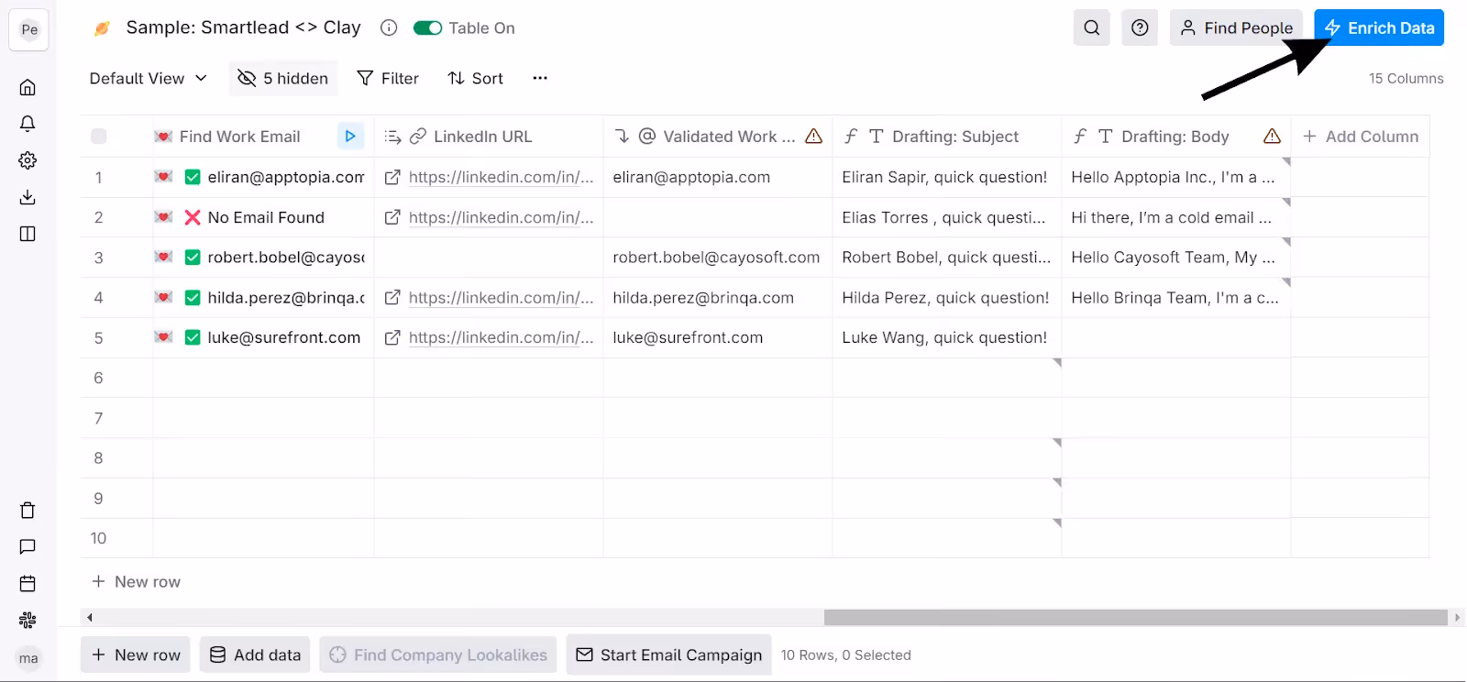Open external link icon in row 5
This screenshot has height=682, width=1467.
click(392, 337)
